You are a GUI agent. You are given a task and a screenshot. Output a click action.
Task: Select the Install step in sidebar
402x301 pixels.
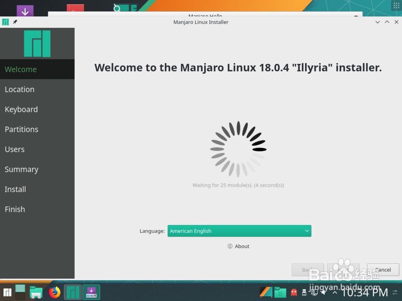point(37,189)
